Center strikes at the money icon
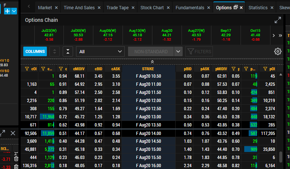Viewport: 290px width, 169px height. point(68,51)
